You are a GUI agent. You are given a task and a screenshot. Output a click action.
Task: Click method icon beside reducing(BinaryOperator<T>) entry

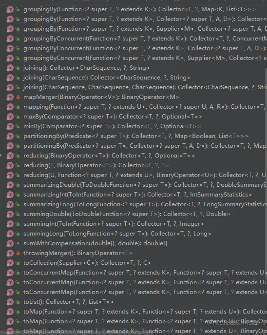pos(10,156)
